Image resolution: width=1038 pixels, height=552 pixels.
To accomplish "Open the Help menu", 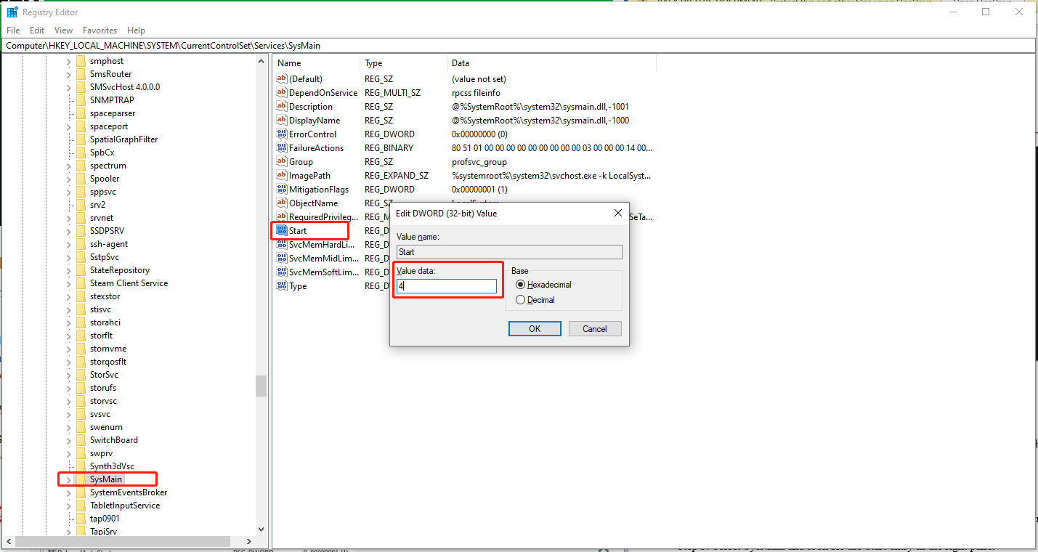I will coord(136,31).
